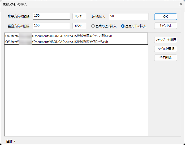The height and width of the screenshot is (145, 185).
Task: Click the キャンセル button
Action: point(165,26)
